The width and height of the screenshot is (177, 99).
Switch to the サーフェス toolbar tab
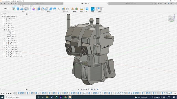click(x=22, y=6)
